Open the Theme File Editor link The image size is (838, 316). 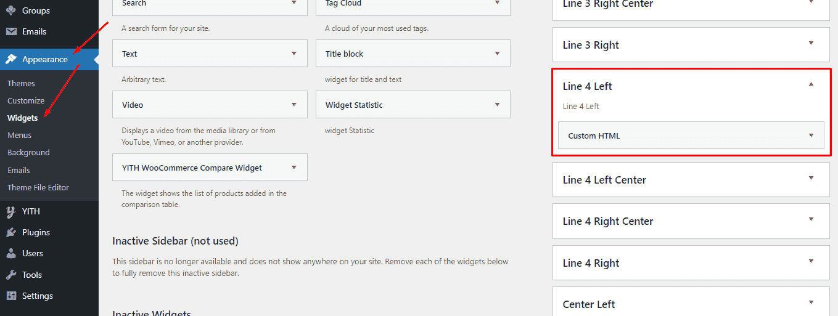point(38,187)
